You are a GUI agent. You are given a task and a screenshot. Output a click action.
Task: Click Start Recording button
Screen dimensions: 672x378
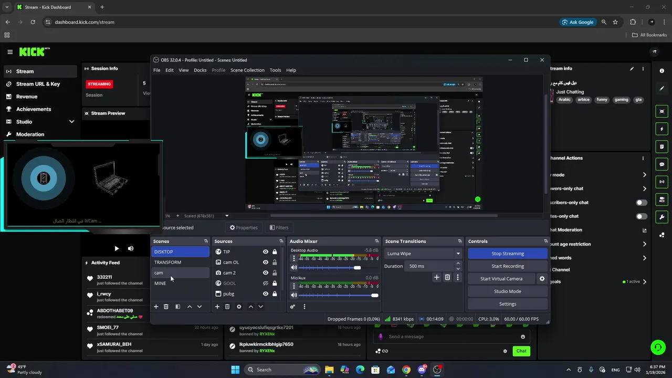[508, 266]
